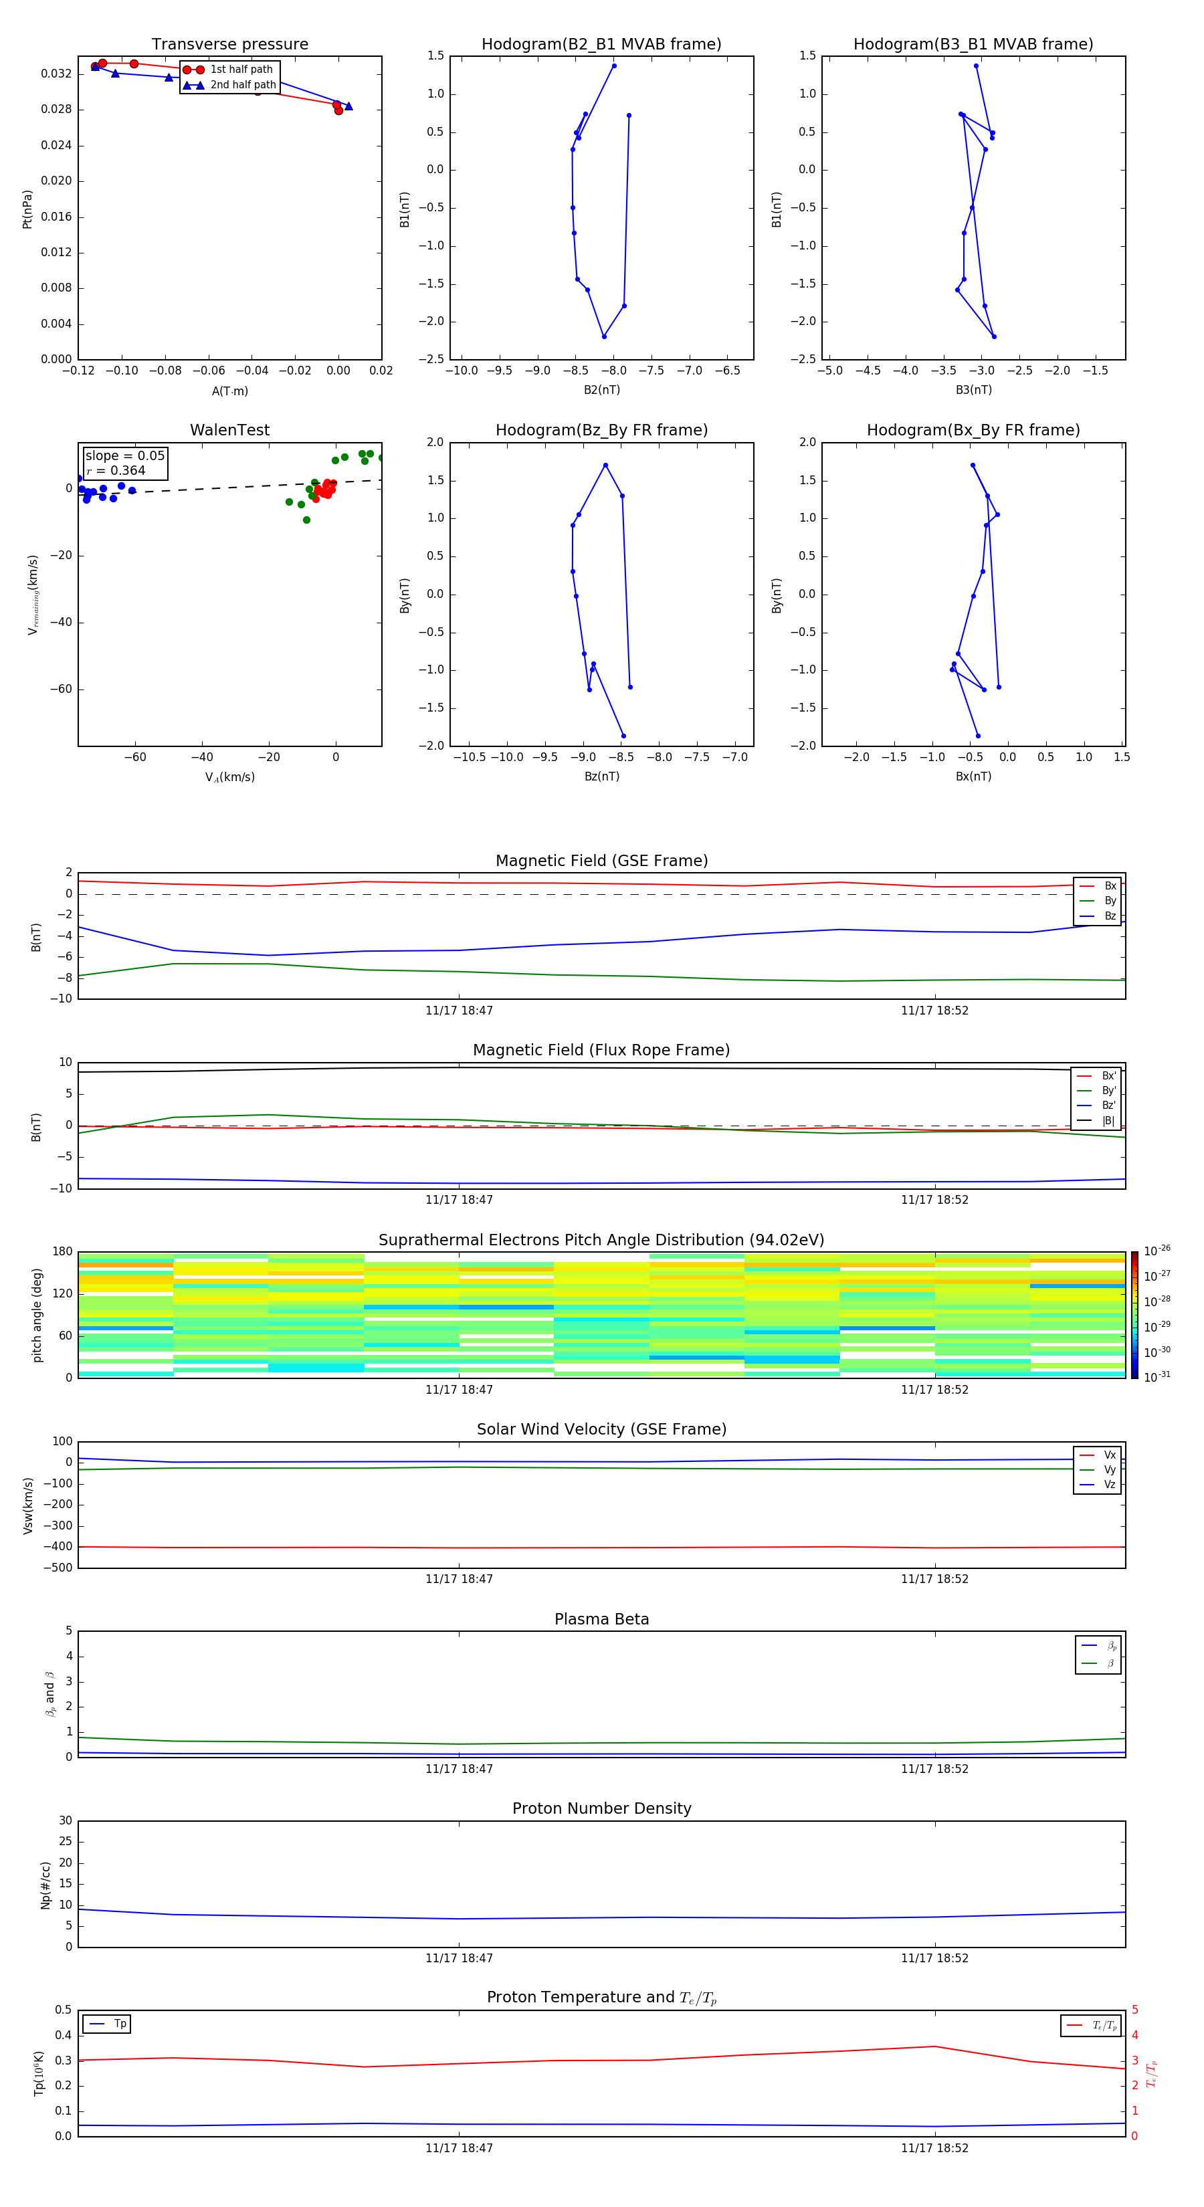Click the '1st half path' legend entry
The height and width of the screenshot is (2207, 1204).
[x=228, y=70]
